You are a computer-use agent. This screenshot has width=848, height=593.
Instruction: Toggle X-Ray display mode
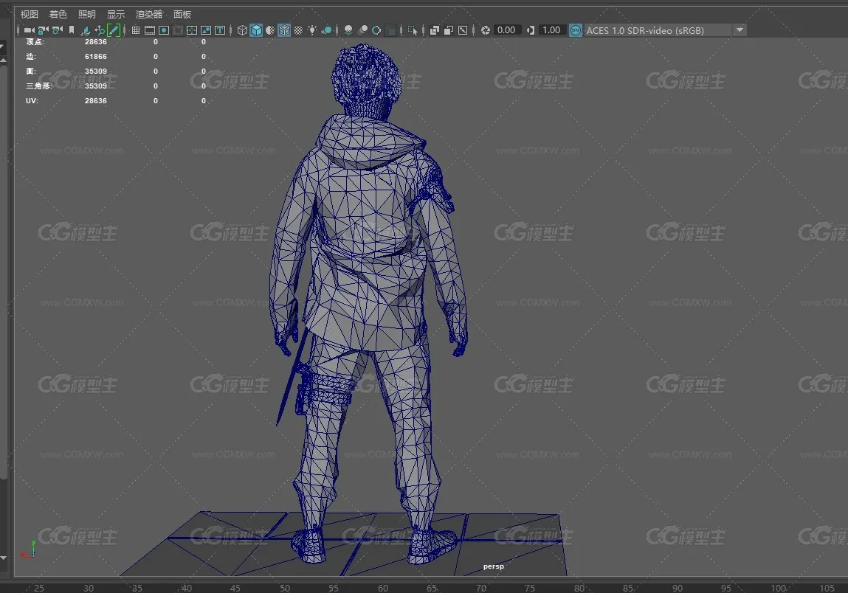434,30
